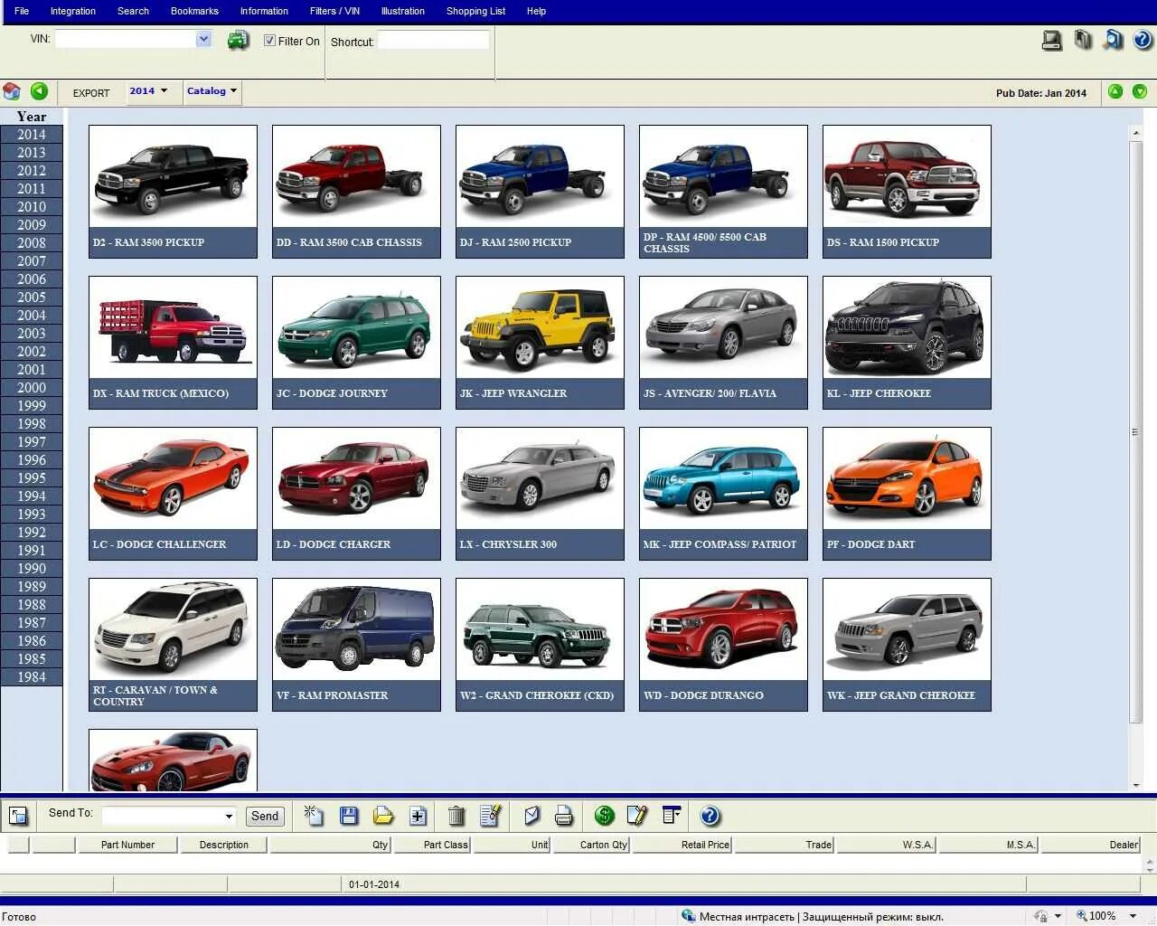Click the book search magnifier icon
This screenshot has width=1157, height=926.
[1114, 40]
